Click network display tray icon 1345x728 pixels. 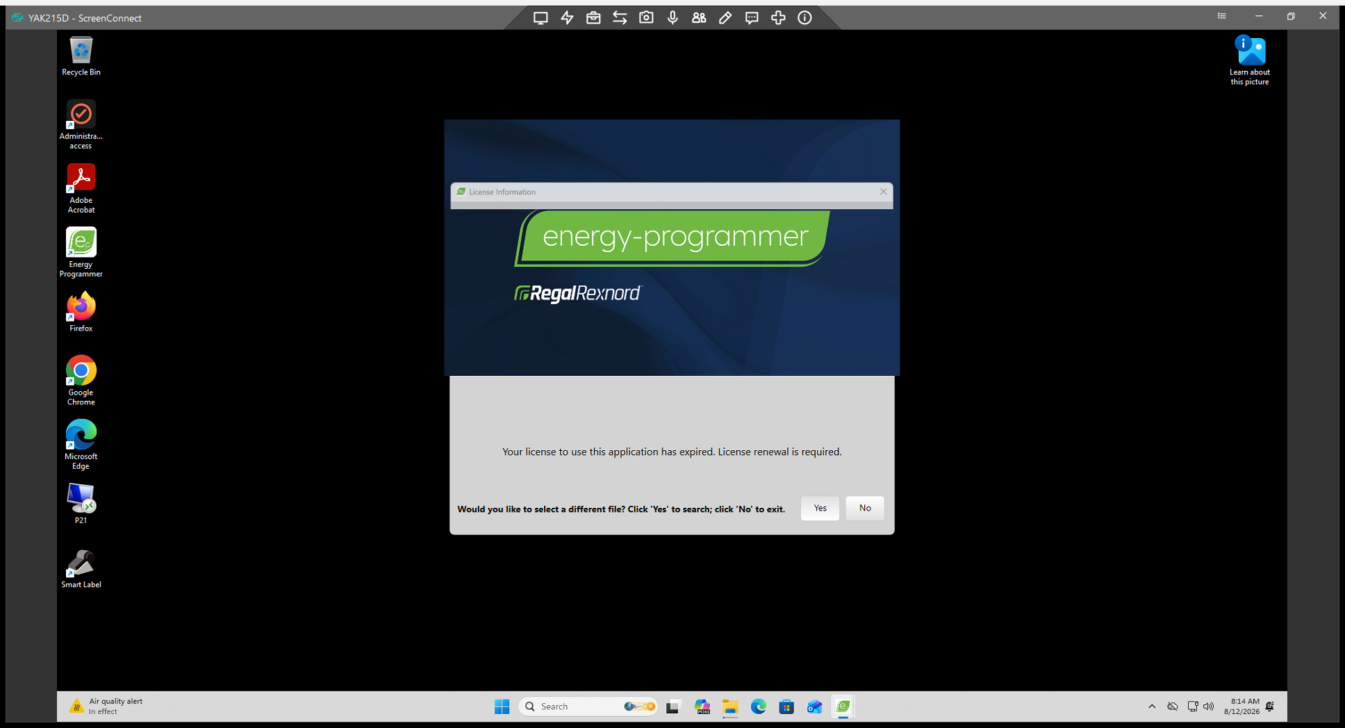point(1193,706)
